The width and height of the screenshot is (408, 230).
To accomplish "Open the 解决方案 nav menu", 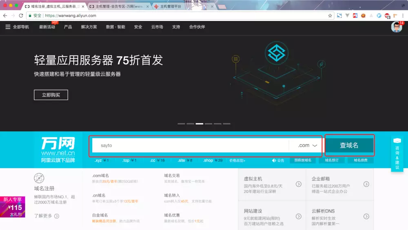I will [89, 27].
